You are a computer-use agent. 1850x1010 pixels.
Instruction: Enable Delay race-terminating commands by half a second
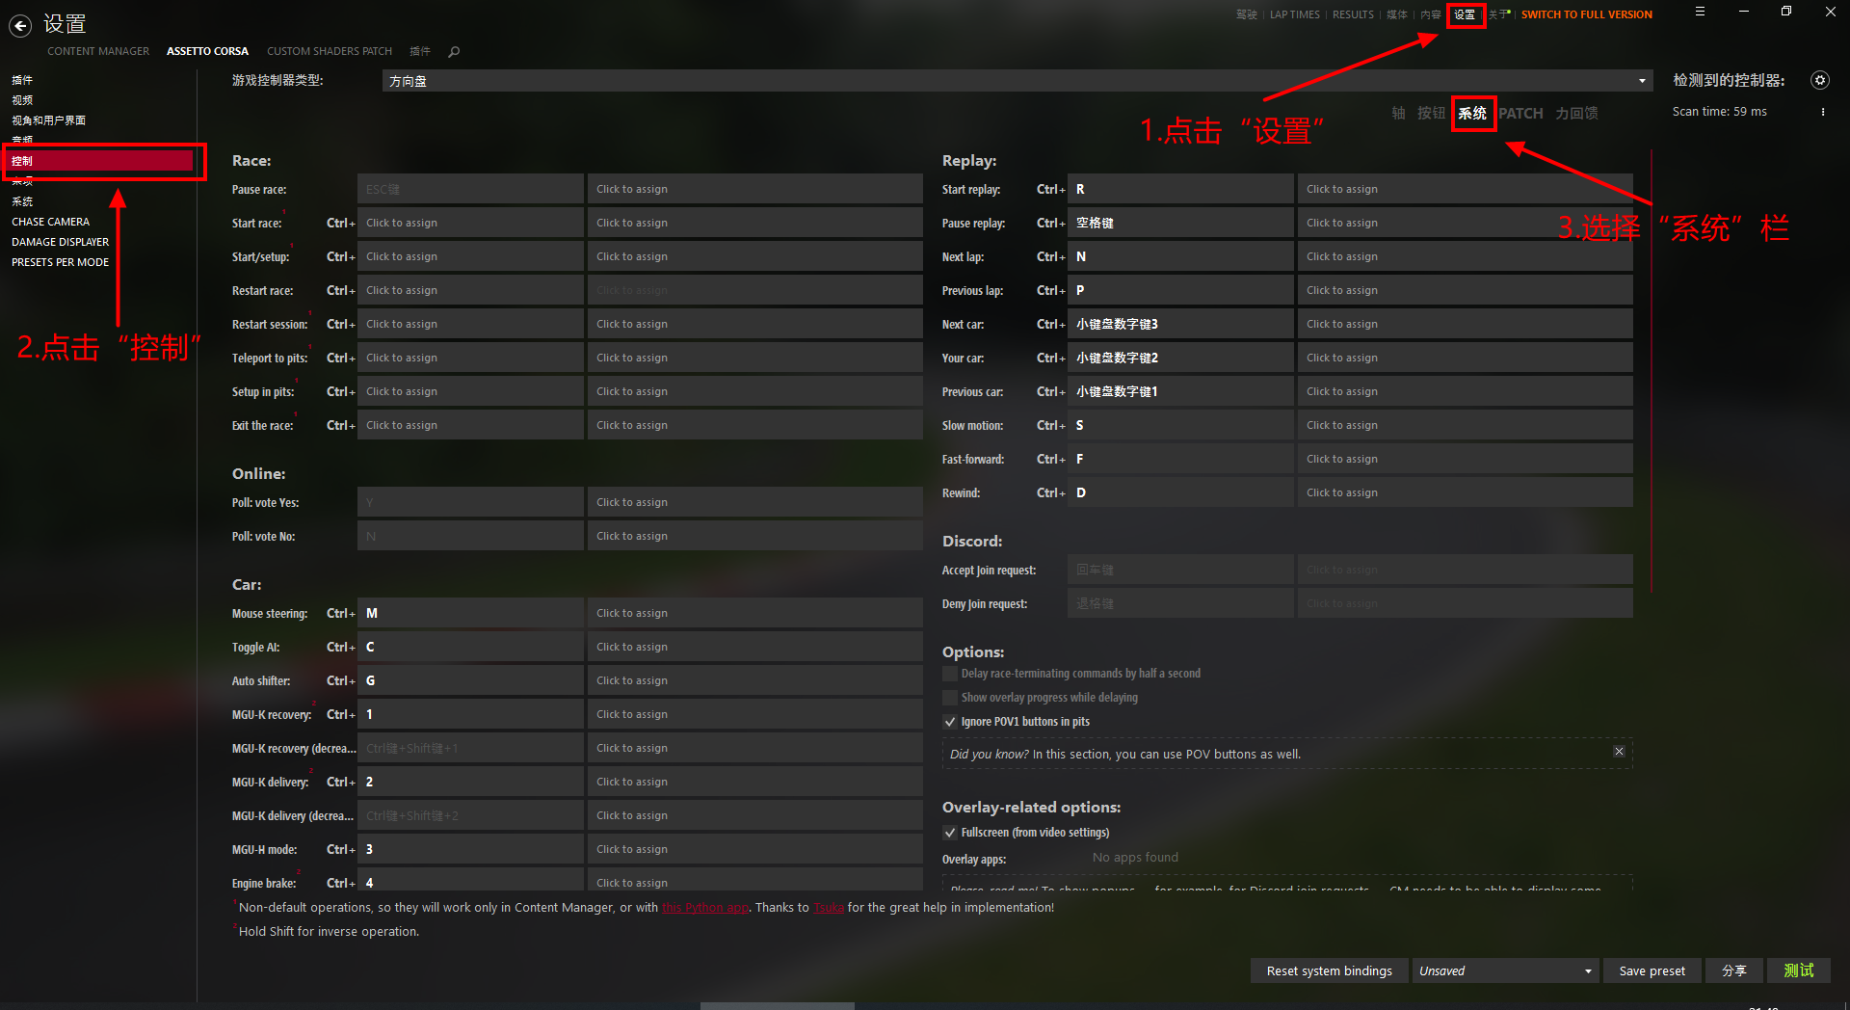pos(950,674)
